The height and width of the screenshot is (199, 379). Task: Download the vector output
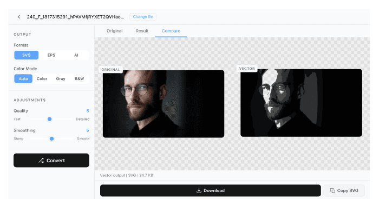coord(211,190)
